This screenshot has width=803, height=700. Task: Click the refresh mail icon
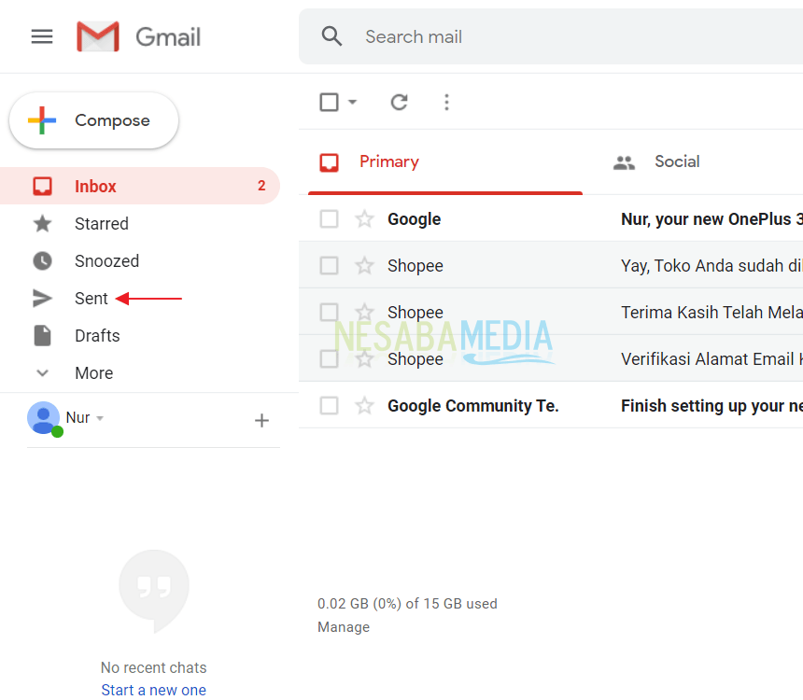point(400,102)
